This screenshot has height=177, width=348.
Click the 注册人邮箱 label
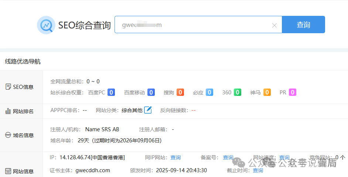coord(153,129)
